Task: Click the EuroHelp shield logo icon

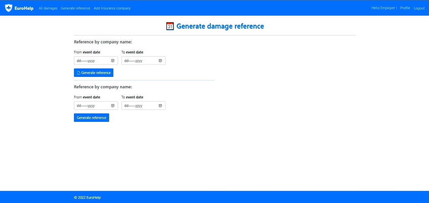Action: tap(8, 8)
